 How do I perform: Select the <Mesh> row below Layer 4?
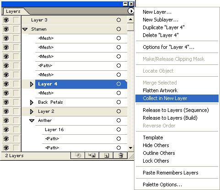(x=81, y=93)
